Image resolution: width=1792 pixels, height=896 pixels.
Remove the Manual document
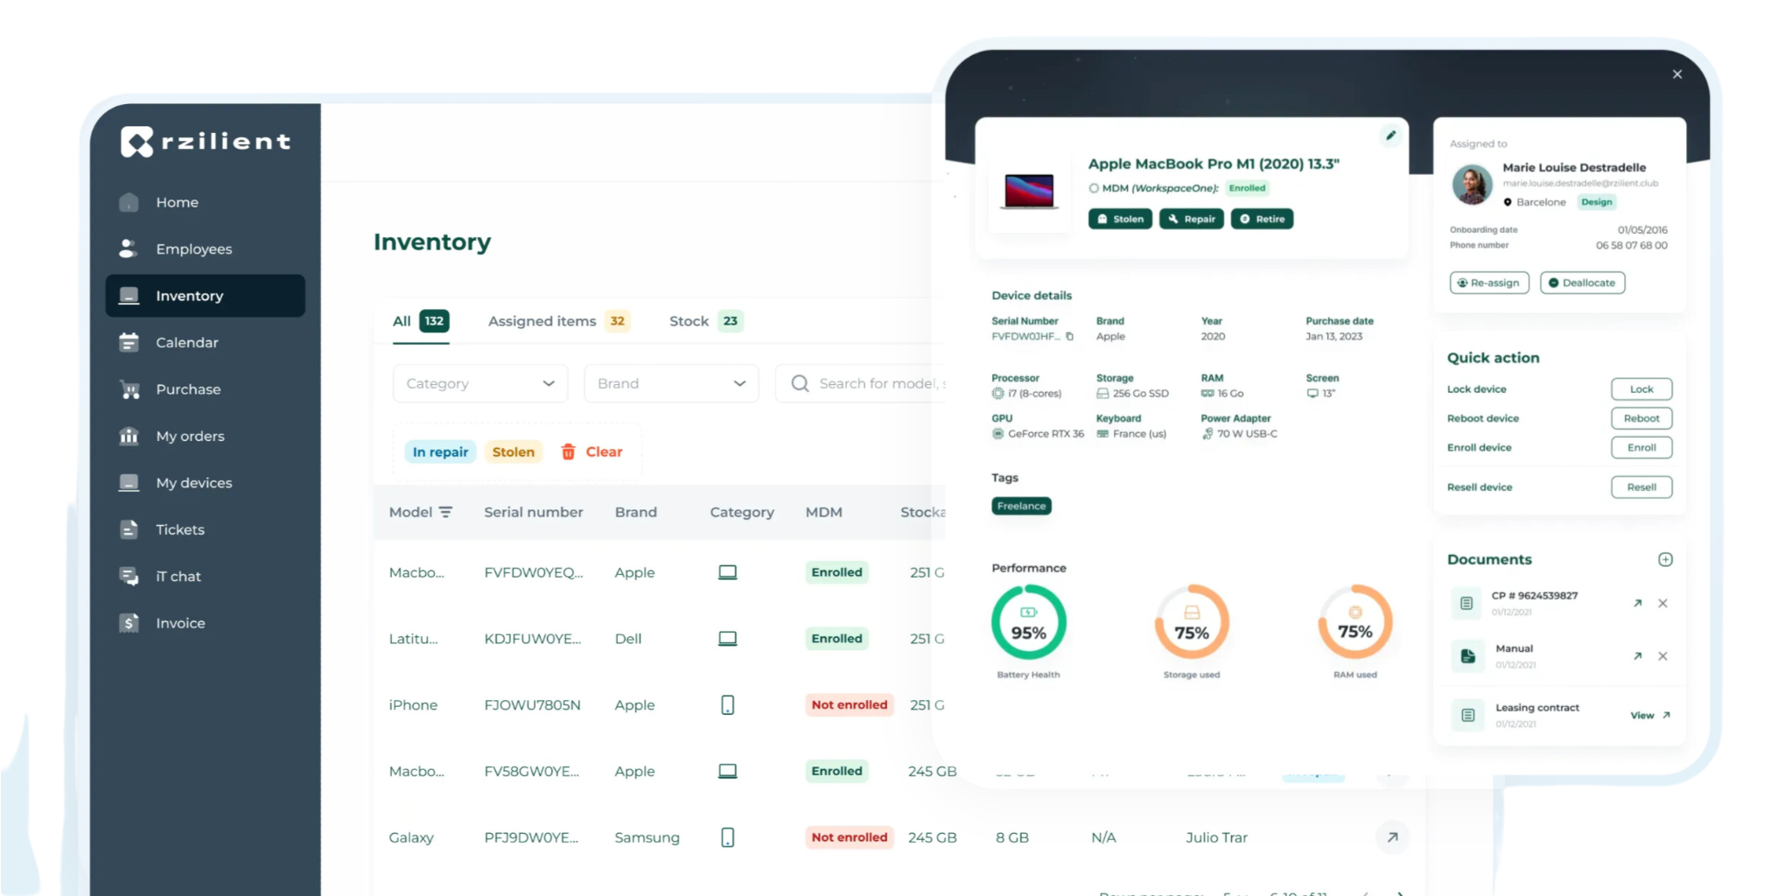click(x=1662, y=656)
